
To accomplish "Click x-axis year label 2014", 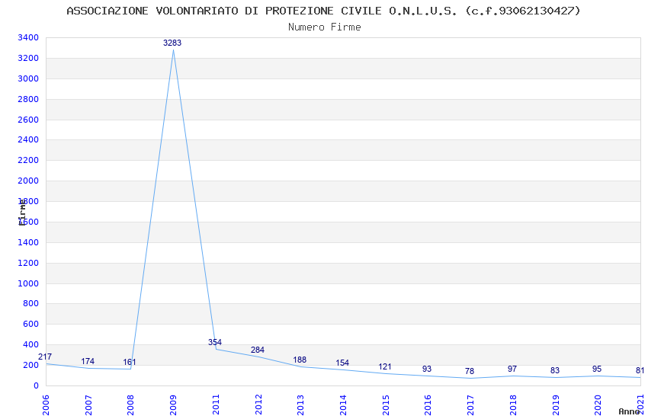I will click(x=343, y=405).
